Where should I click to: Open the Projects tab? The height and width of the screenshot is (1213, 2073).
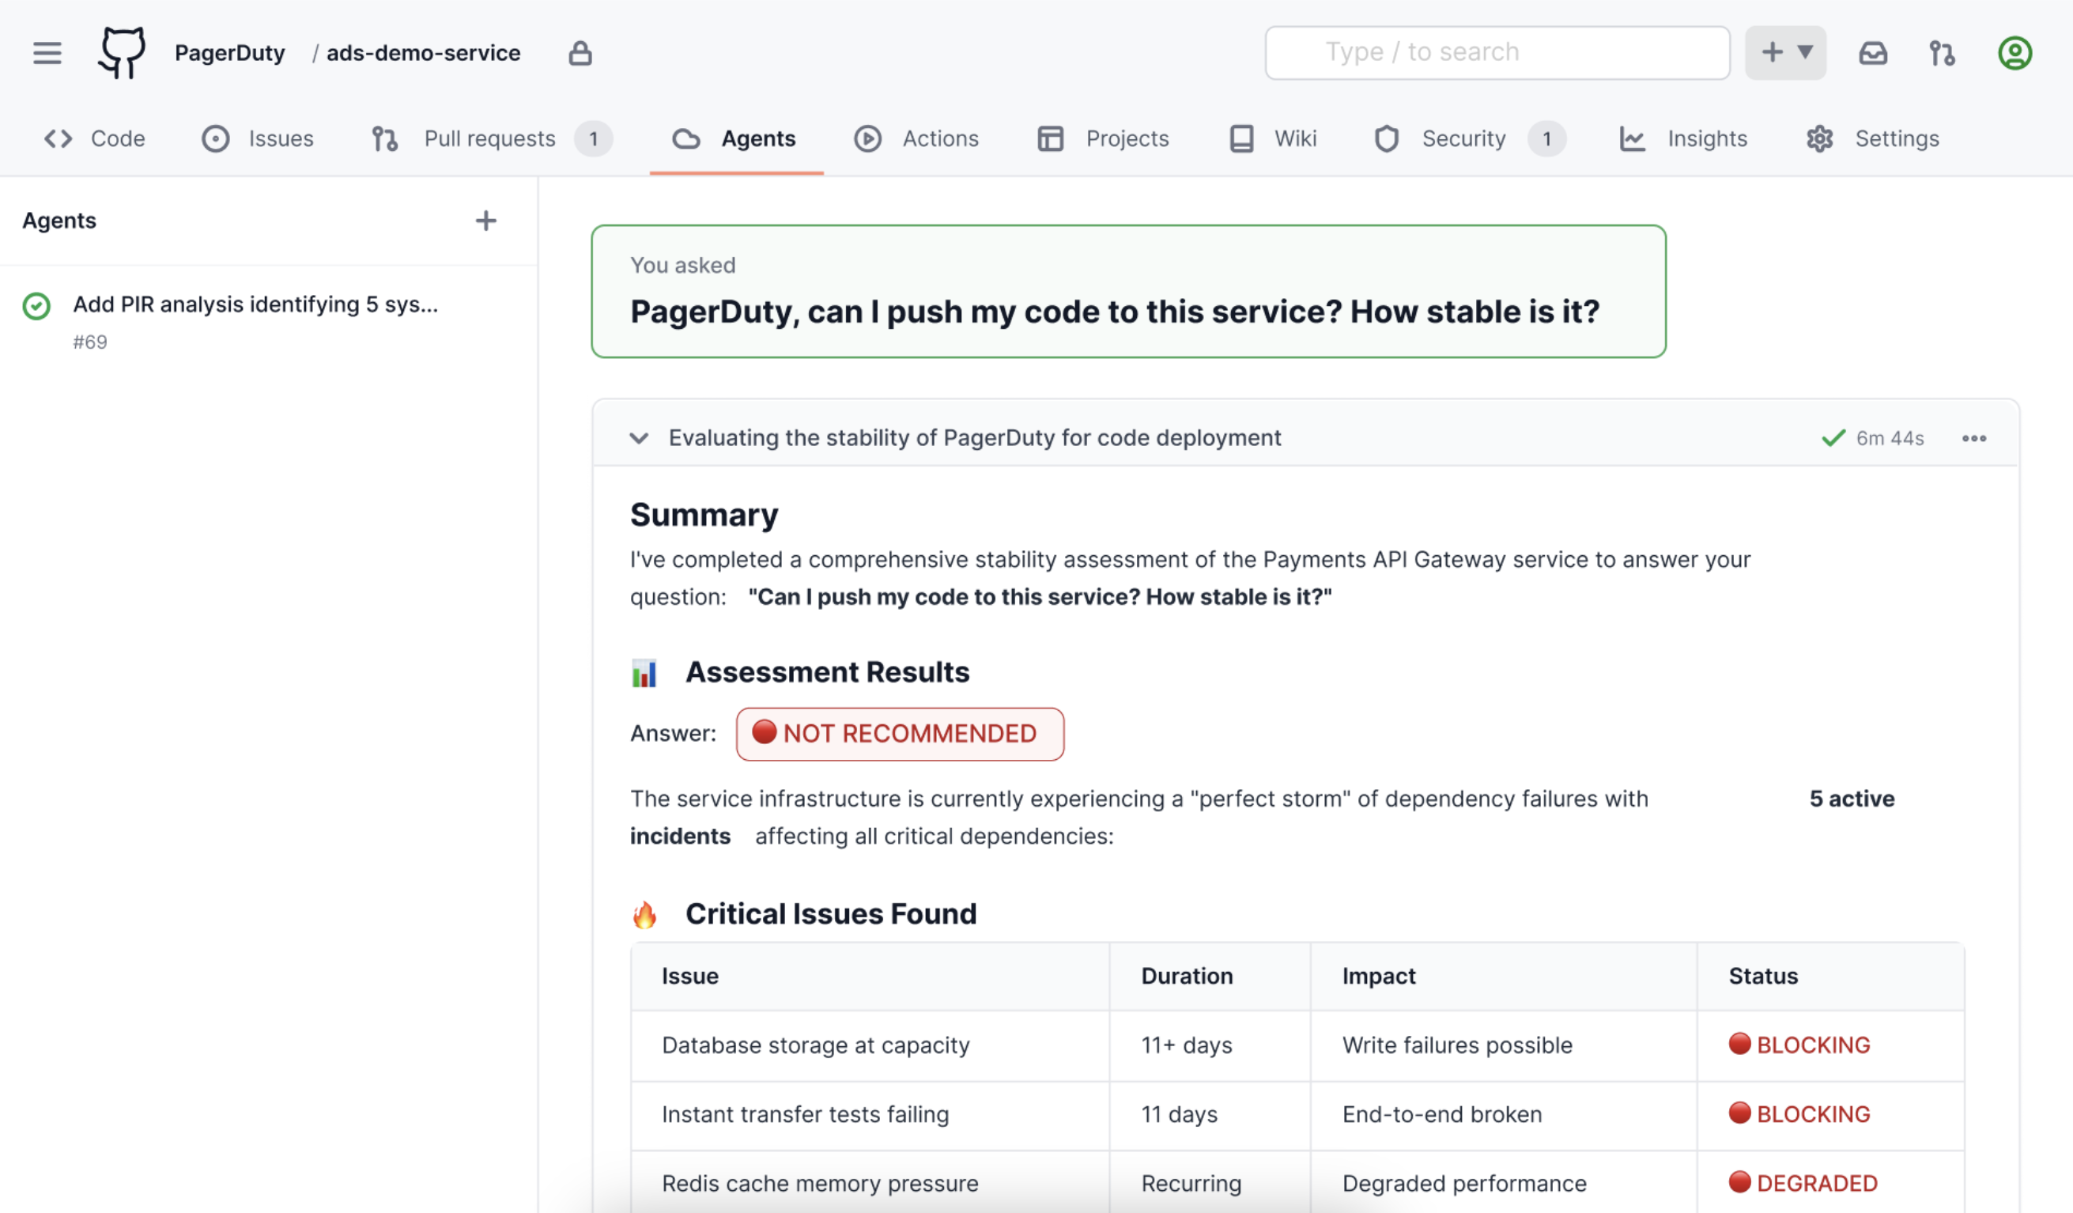pos(1103,138)
